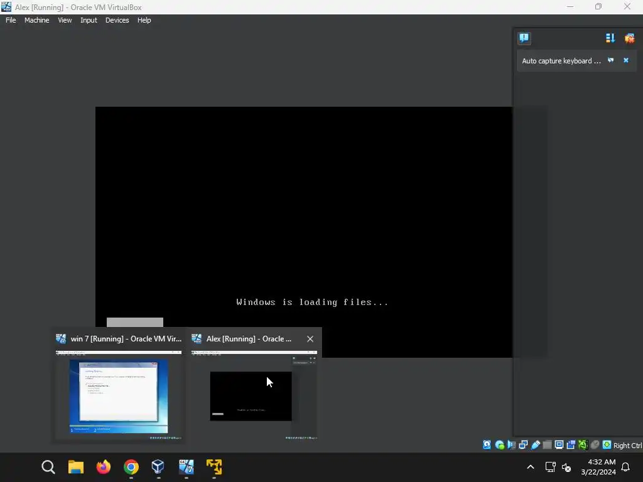Open the View menu
This screenshot has width=643, height=482.
coord(65,20)
